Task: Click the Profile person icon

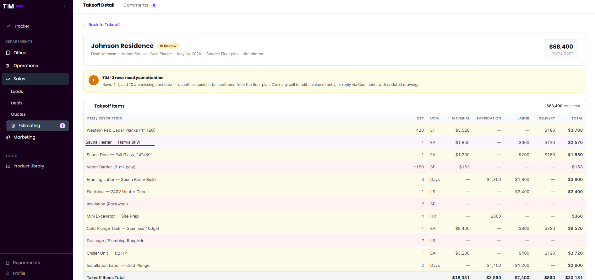Action: coord(8,273)
